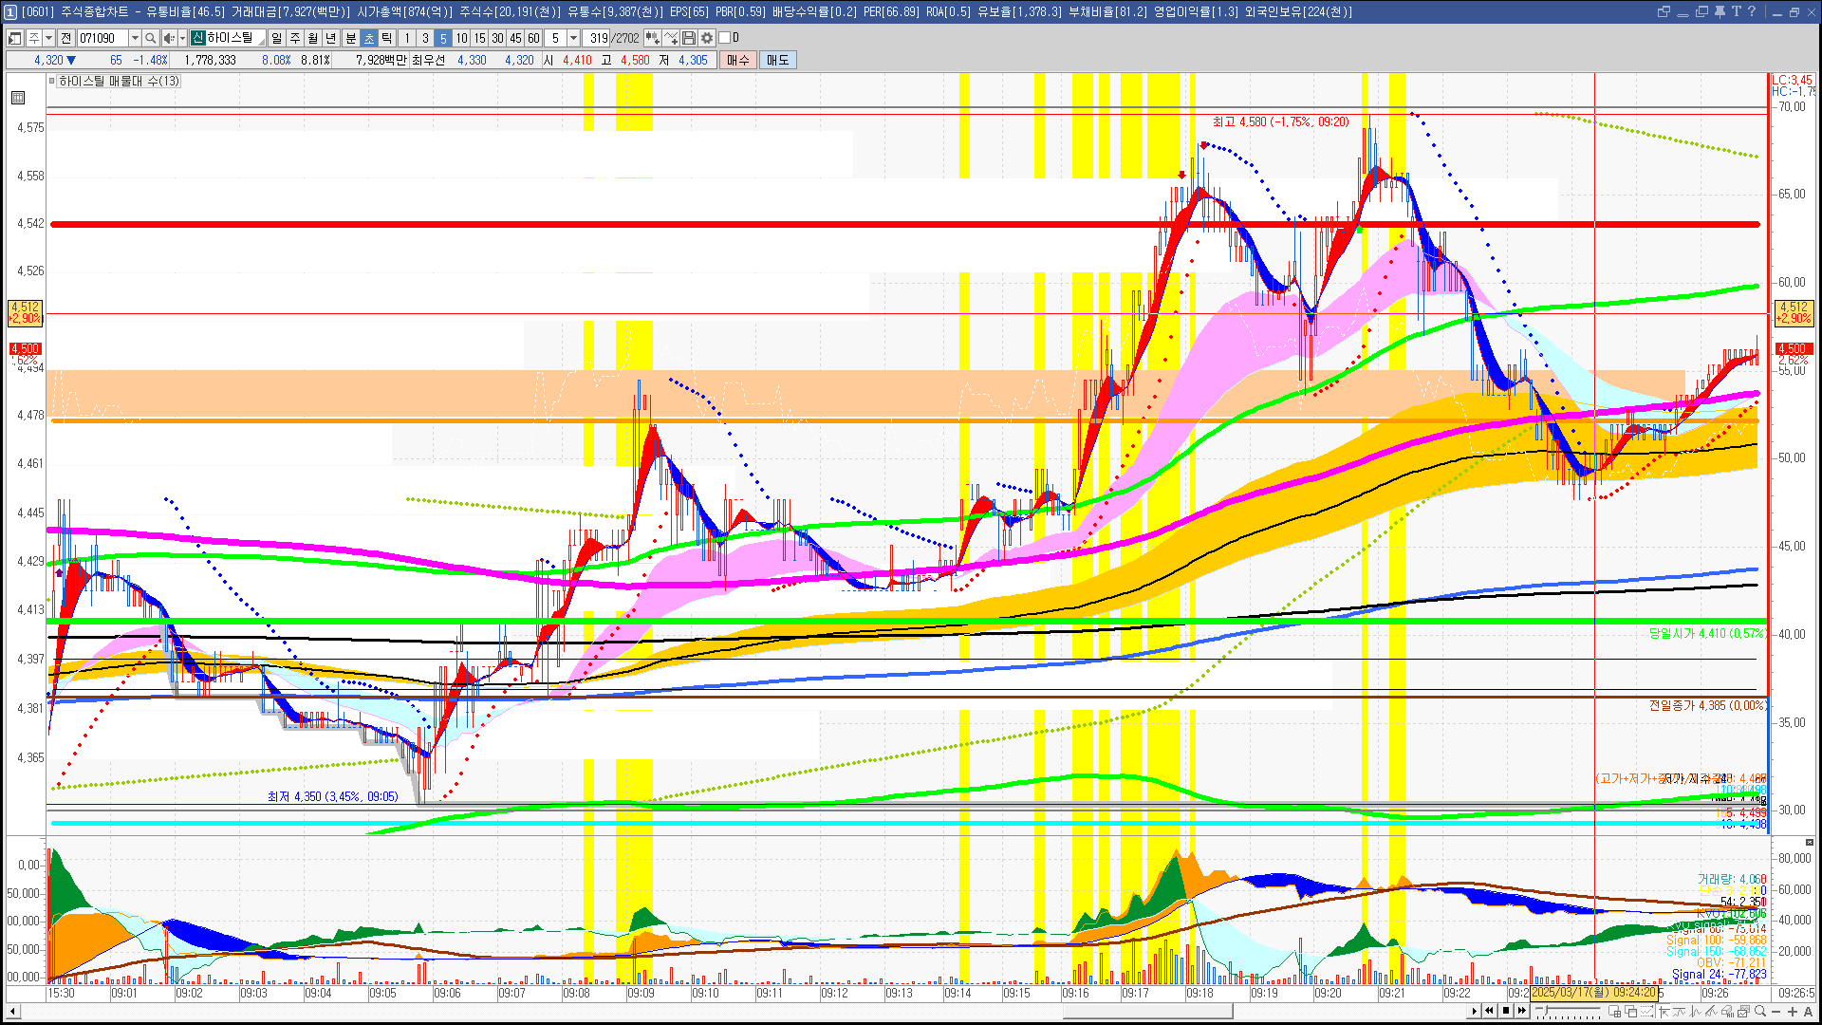Click the 매도 sell button

pyautogui.click(x=778, y=60)
